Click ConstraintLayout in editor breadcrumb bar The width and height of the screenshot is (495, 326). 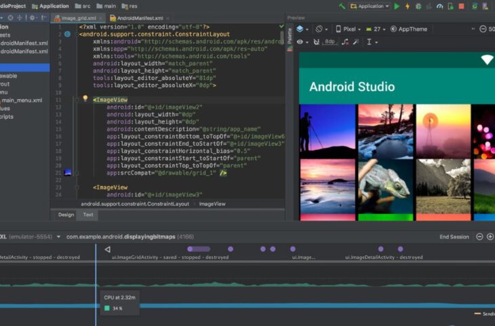tap(135, 204)
